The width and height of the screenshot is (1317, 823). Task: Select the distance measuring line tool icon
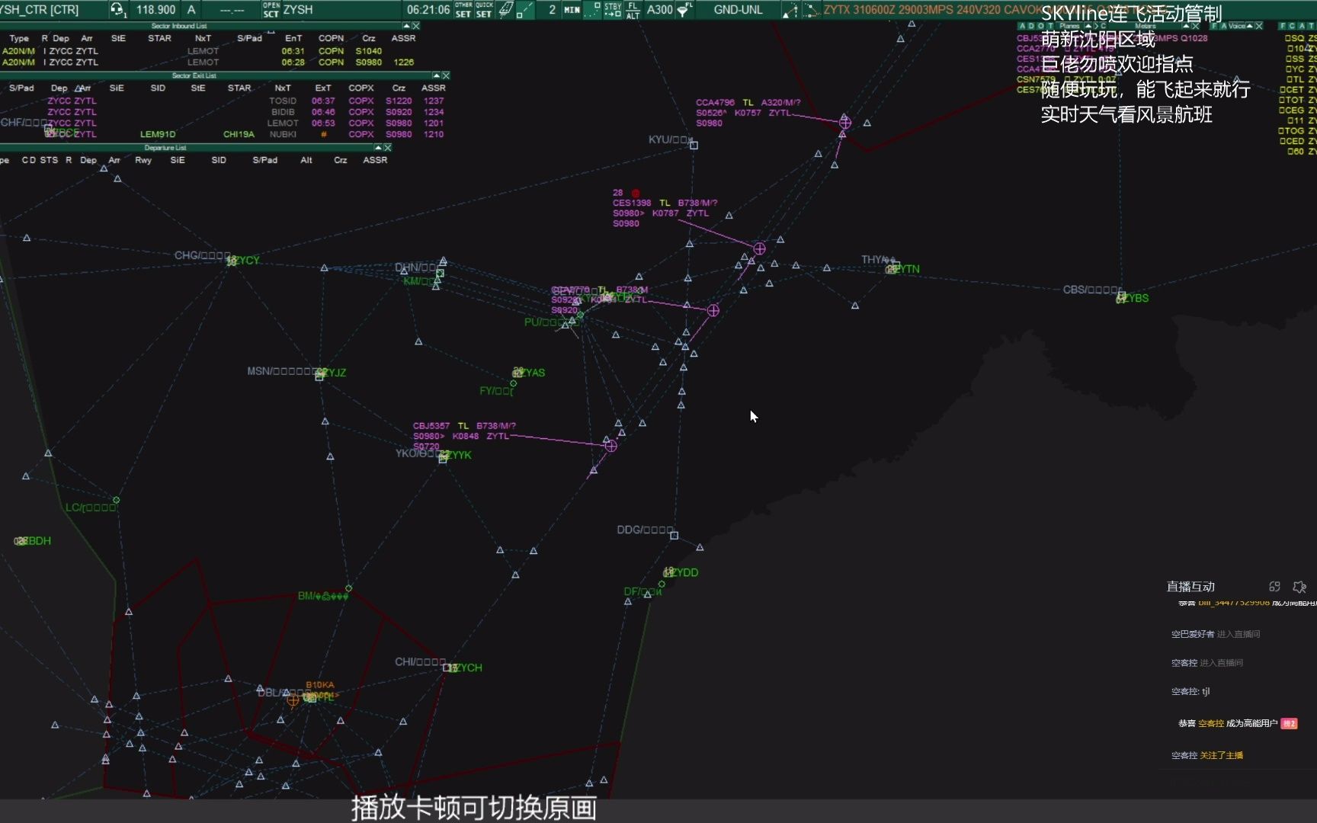click(x=524, y=9)
